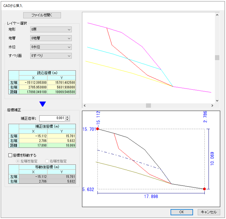
Task: Open the すべり面 layer dropdown
Action: [51, 56]
